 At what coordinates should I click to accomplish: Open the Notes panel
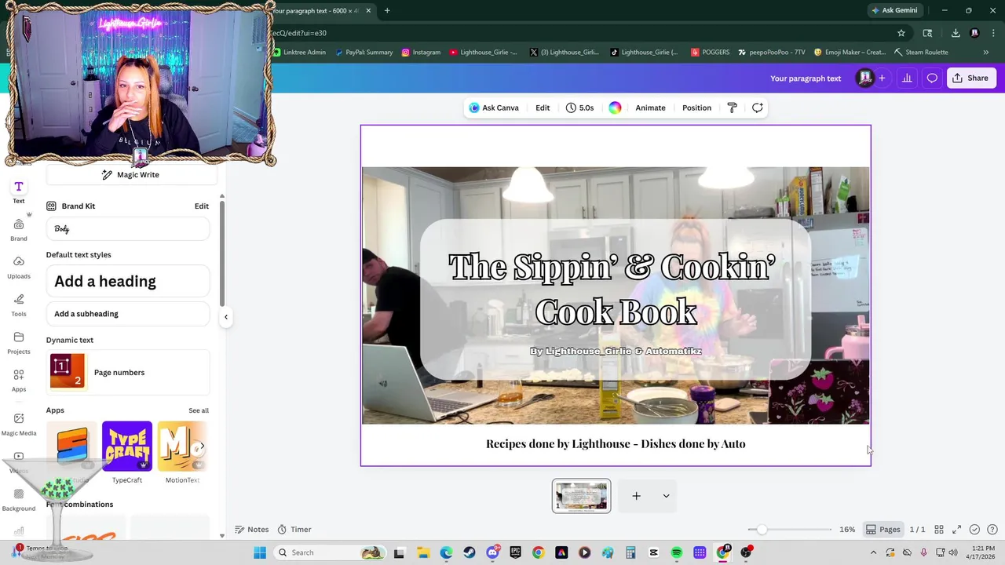click(251, 530)
